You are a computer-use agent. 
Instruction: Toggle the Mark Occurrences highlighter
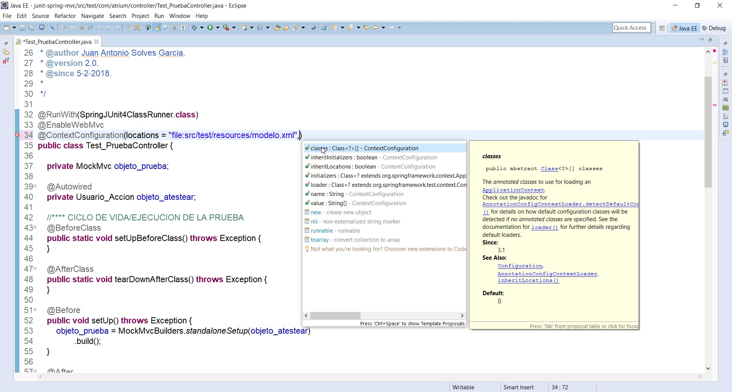click(157, 27)
